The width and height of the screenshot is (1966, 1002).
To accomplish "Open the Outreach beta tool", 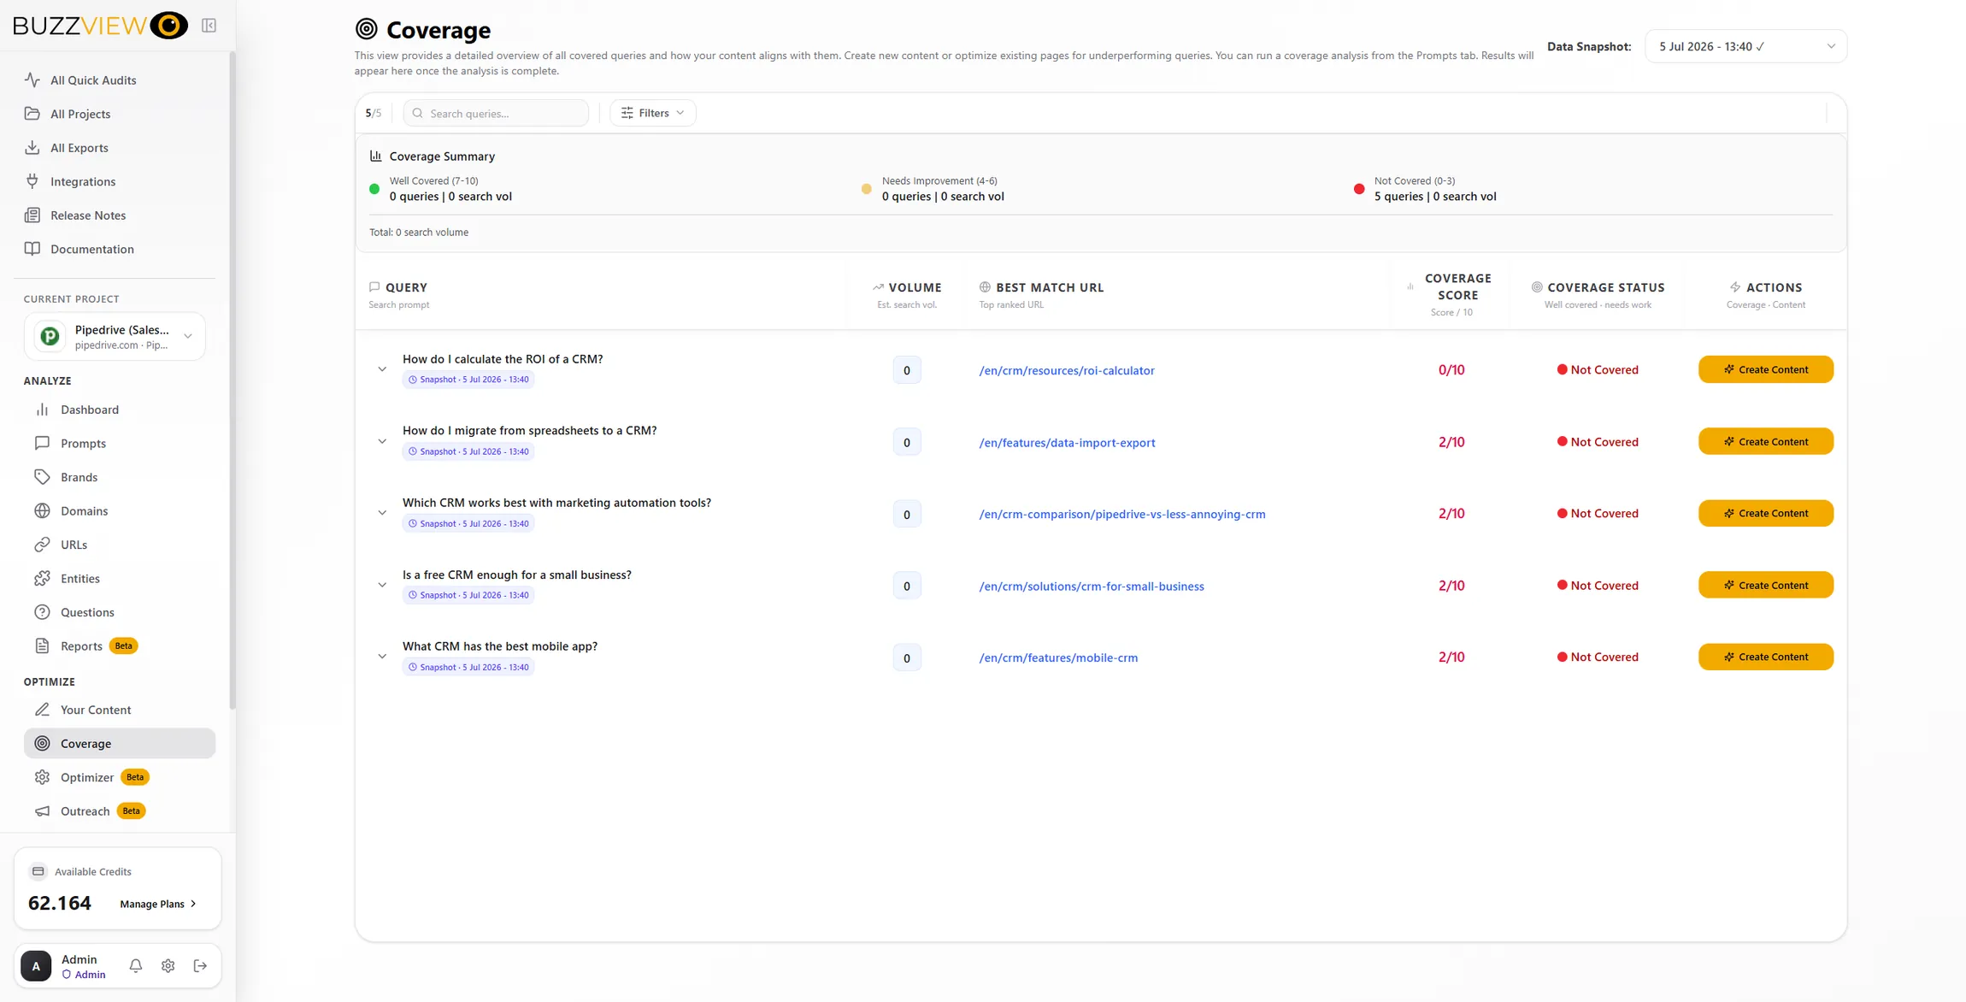I will click(x=120, y=810).
